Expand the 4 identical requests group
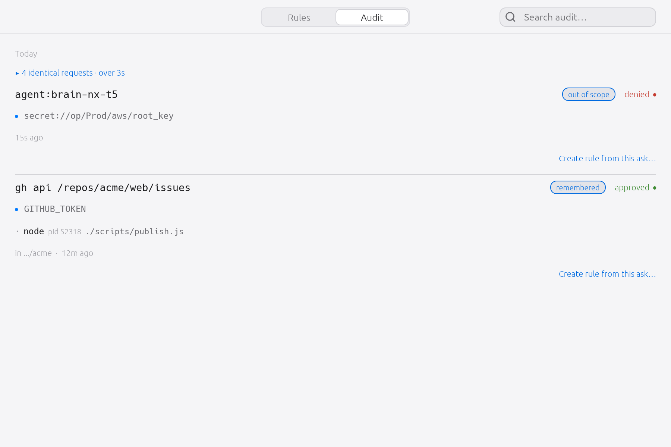The image size is (671, 447). (x=70, y=73)
